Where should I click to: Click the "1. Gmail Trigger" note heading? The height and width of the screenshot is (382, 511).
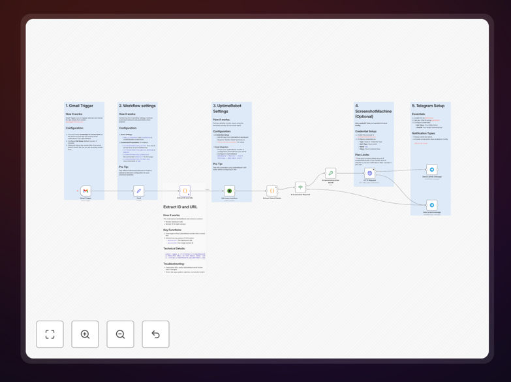point(79,106)
